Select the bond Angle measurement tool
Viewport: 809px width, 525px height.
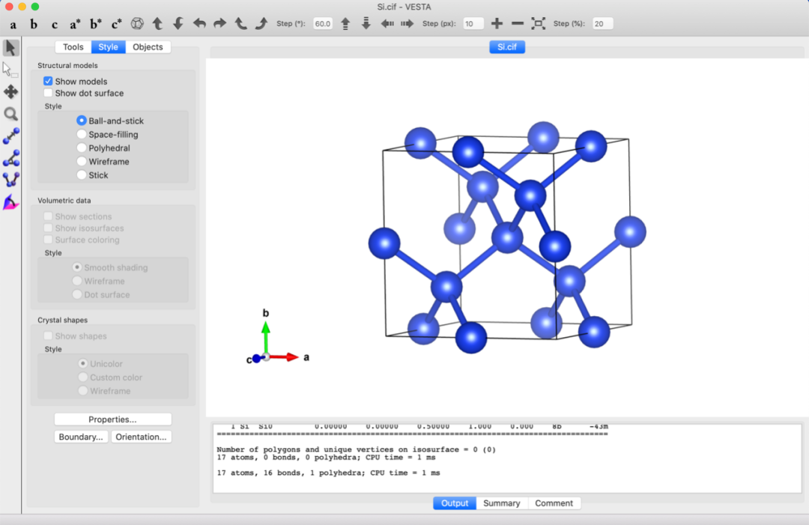(x=10, y=158)
